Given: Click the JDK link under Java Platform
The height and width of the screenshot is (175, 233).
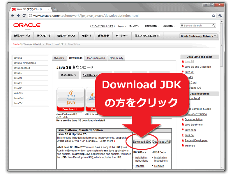Looking at the screenshot, I should (x=59, y=117).
